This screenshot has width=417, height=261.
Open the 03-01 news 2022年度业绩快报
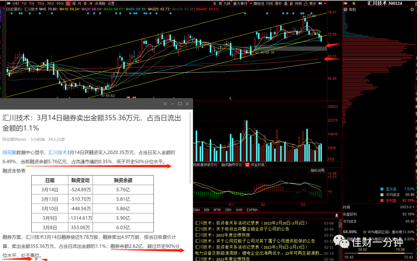pyautogui.click(x=222, y=235)
